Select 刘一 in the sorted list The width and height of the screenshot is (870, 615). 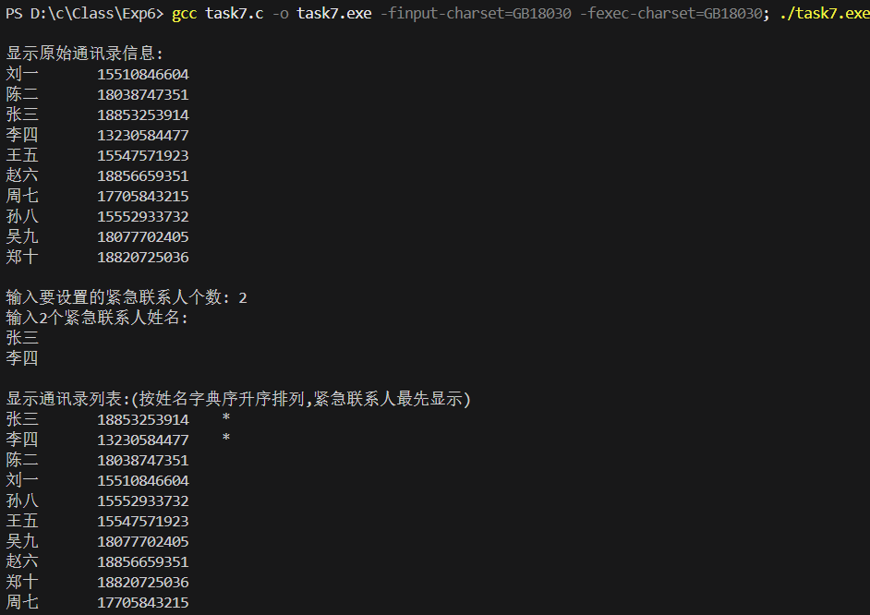click(22, 480)
